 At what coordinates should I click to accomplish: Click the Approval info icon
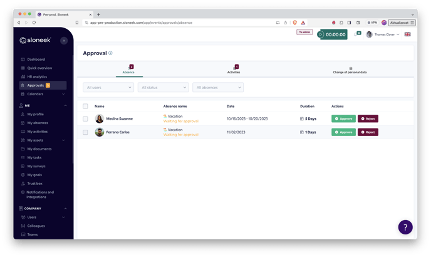coord(110,53)
